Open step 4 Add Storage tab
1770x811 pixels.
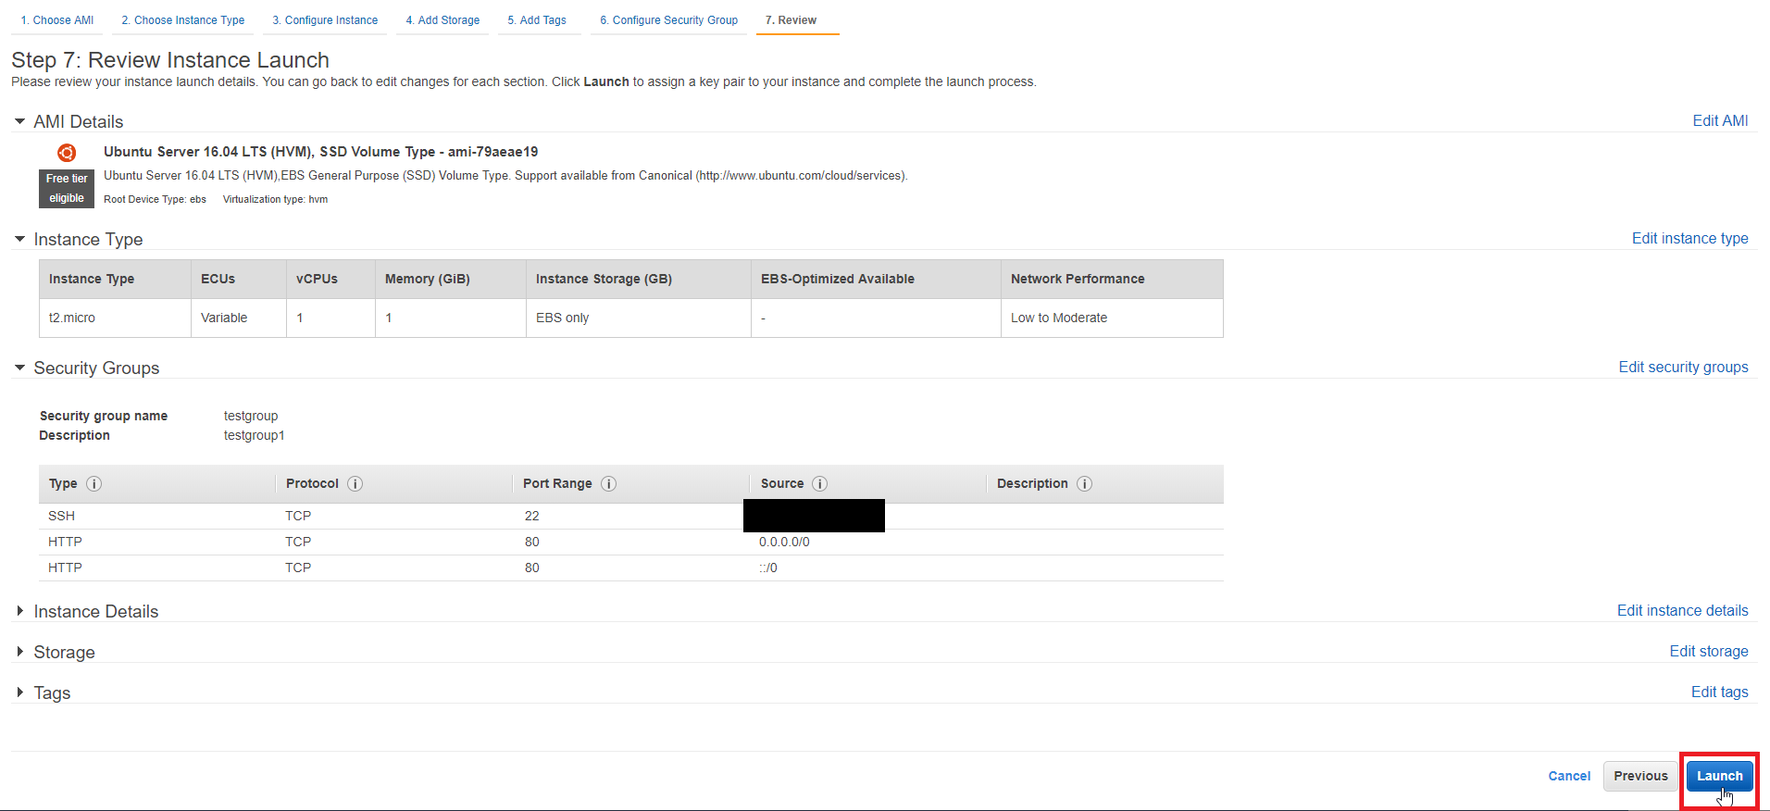442,20
